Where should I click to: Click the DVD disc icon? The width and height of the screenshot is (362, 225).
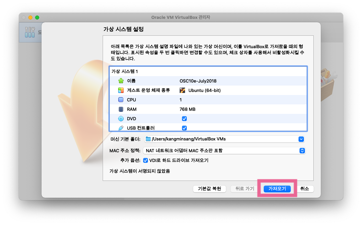click(x=121, y=119)
